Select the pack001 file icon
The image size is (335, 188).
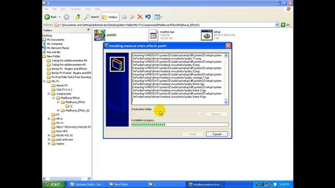coord(100,35)
